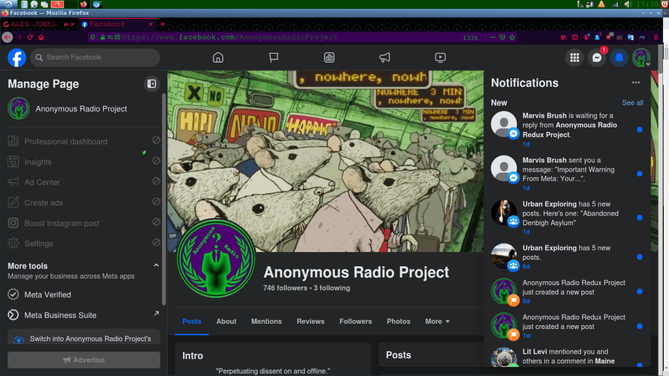Open the Home feed icon
Screen dimensions: 669x376
click(x=218, y=57)
